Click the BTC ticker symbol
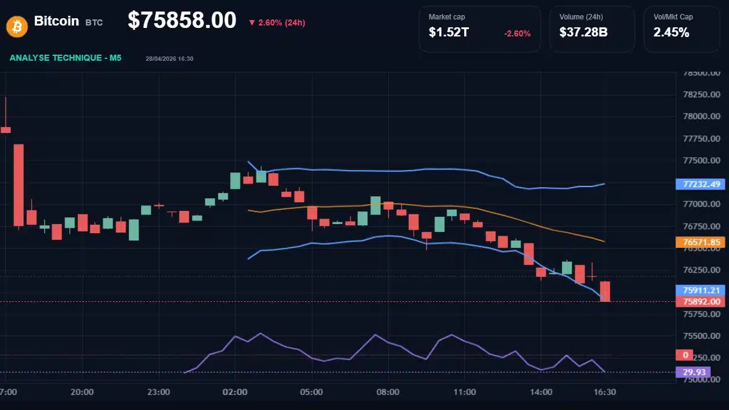This screenshot has height=410, width=729. 95,22
